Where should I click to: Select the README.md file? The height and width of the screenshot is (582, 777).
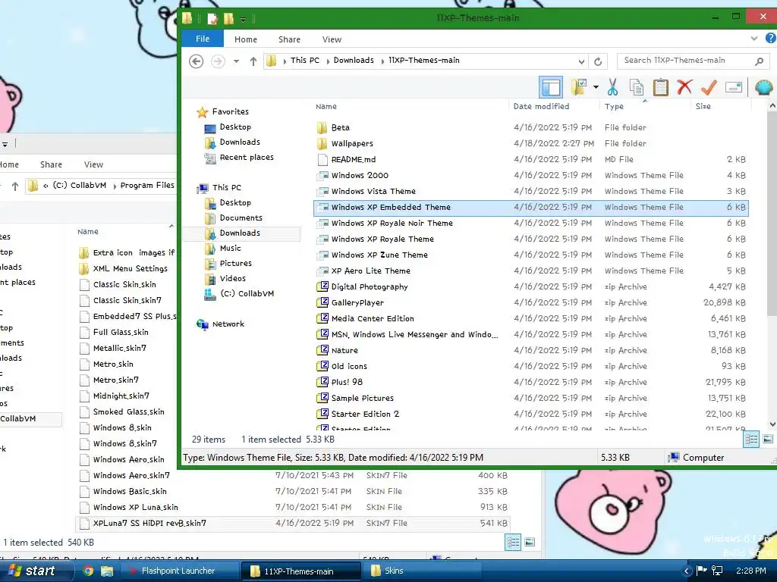click(x=530, y=159)
